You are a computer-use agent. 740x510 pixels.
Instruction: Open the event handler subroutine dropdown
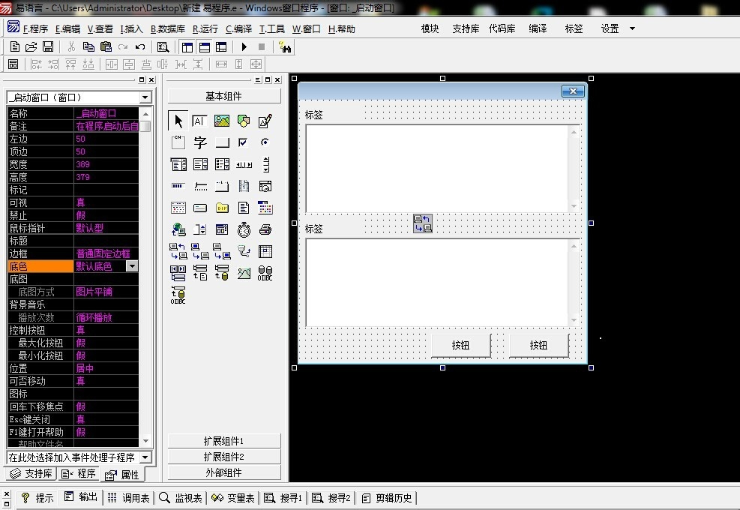tap(145, 457)
